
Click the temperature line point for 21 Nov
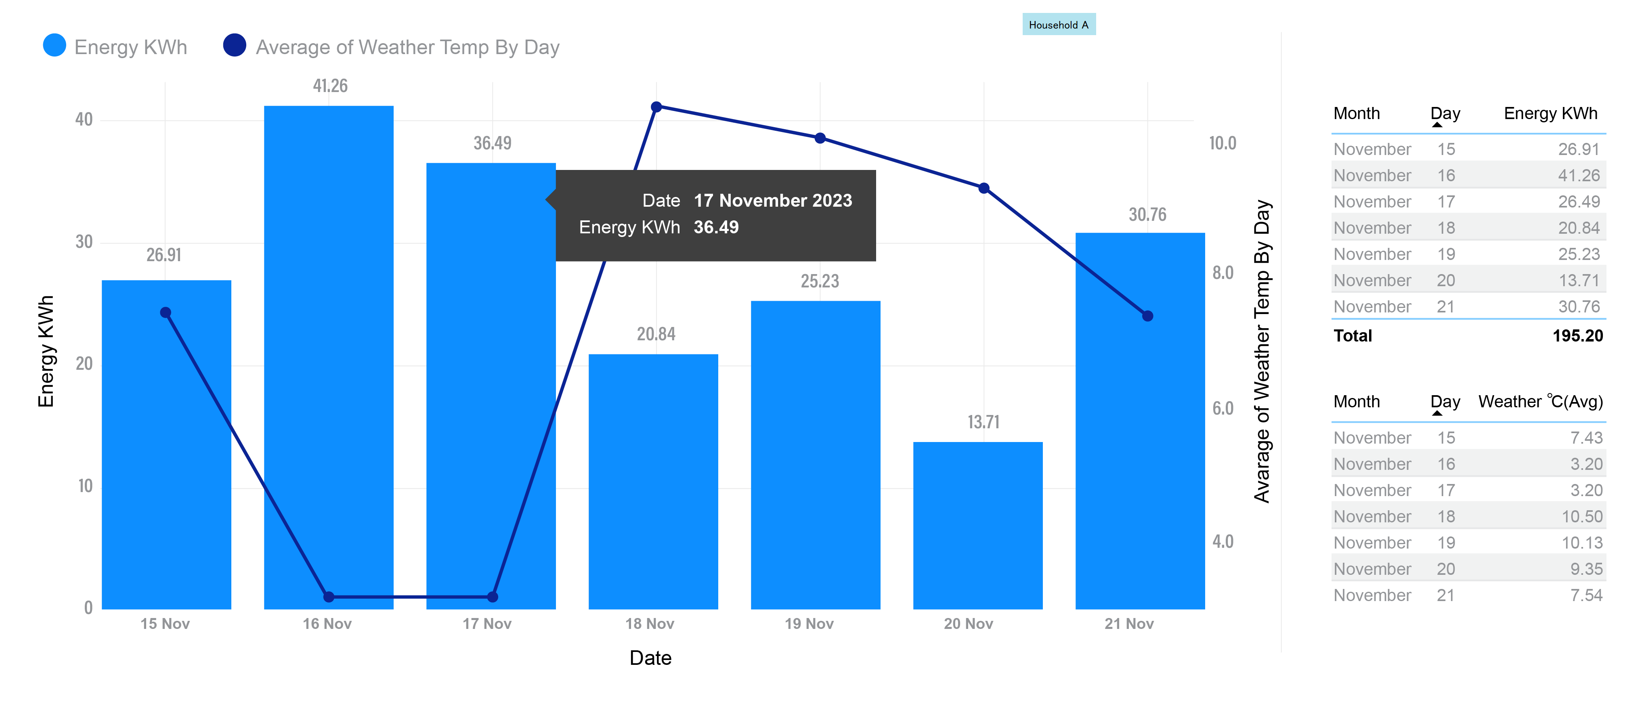click(1147, 316)
